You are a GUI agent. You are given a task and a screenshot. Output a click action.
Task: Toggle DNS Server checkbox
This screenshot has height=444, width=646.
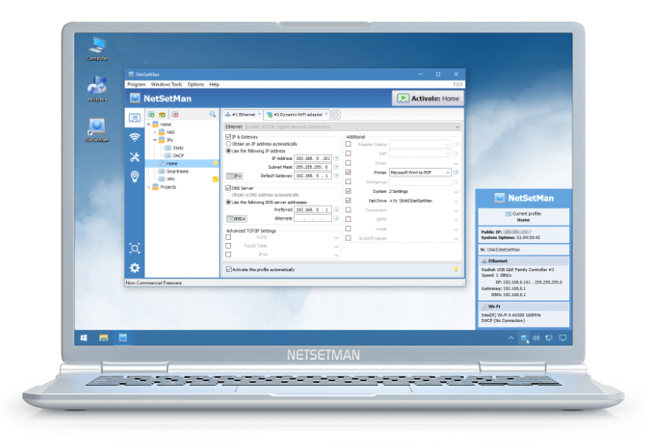point(229,188)
